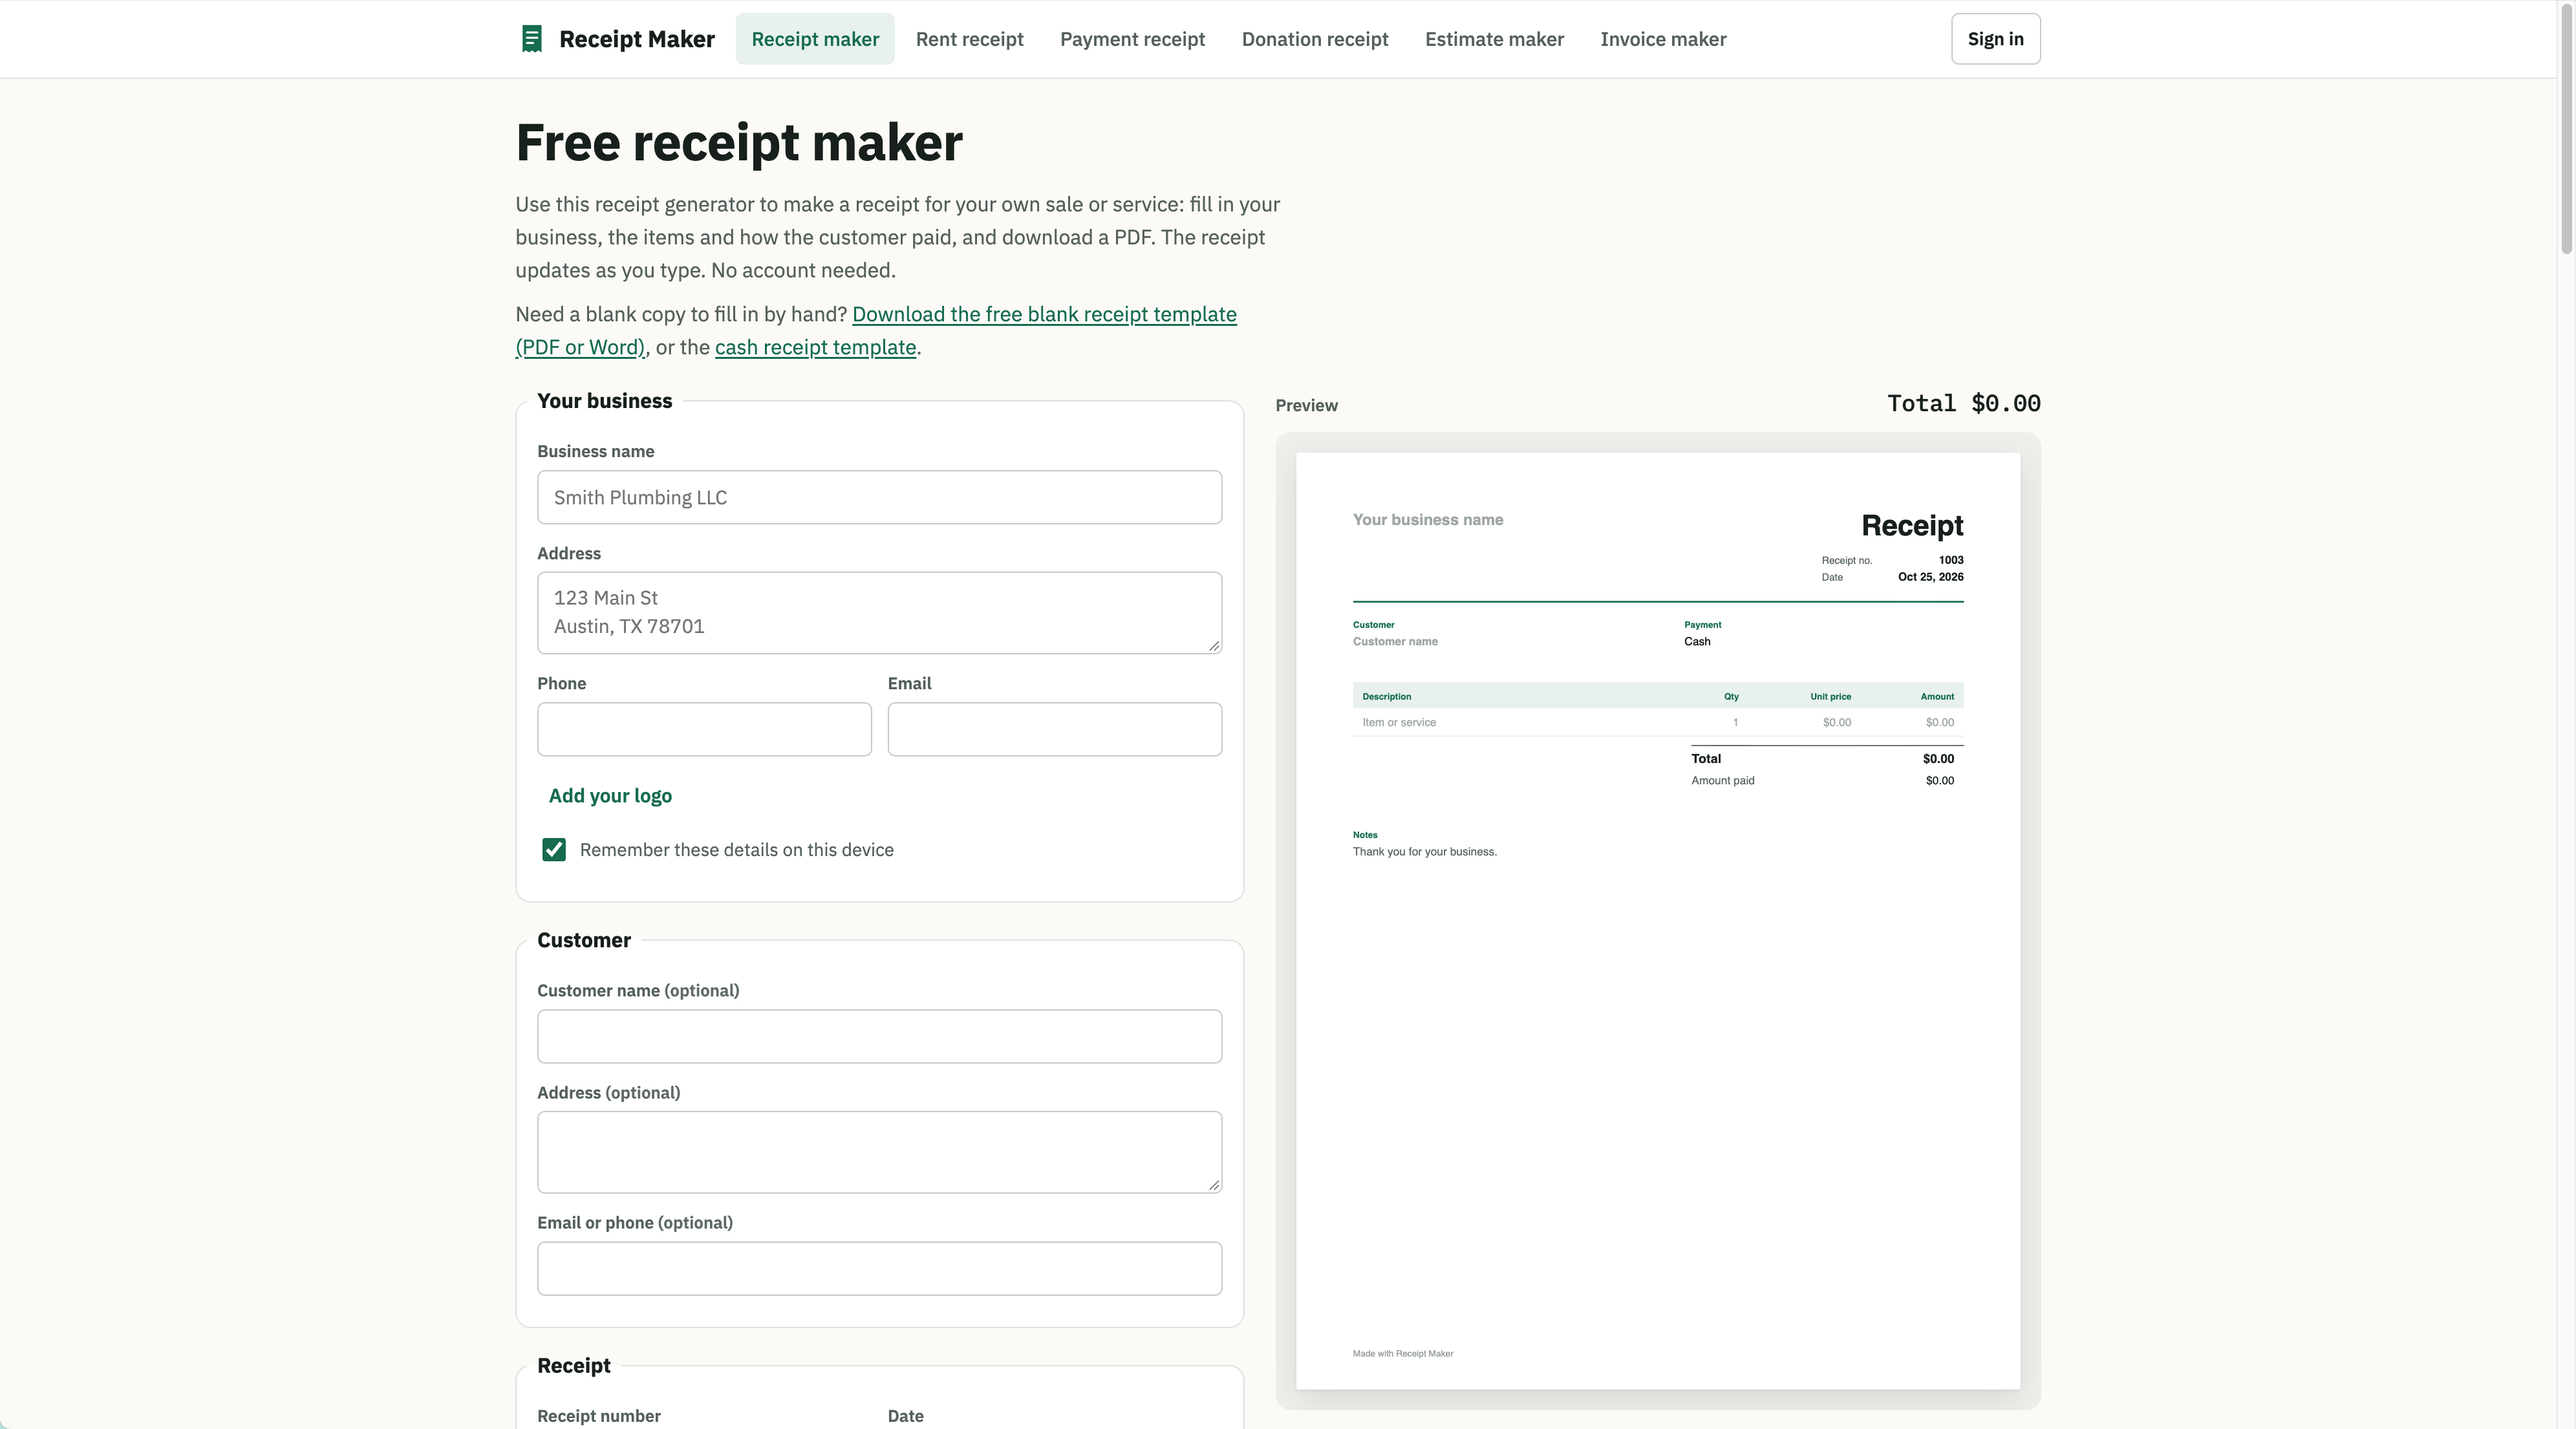Switch to the Estimate maker tab
The height and width of the screenshot is (1429, 2576).
pos(1494,39)
